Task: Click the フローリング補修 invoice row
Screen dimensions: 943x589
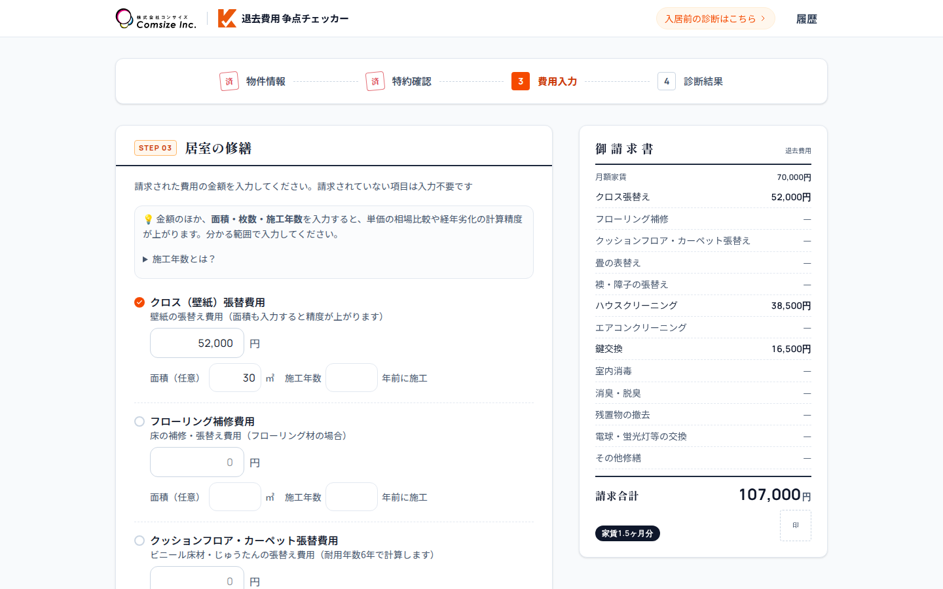Action: [703, 219]
